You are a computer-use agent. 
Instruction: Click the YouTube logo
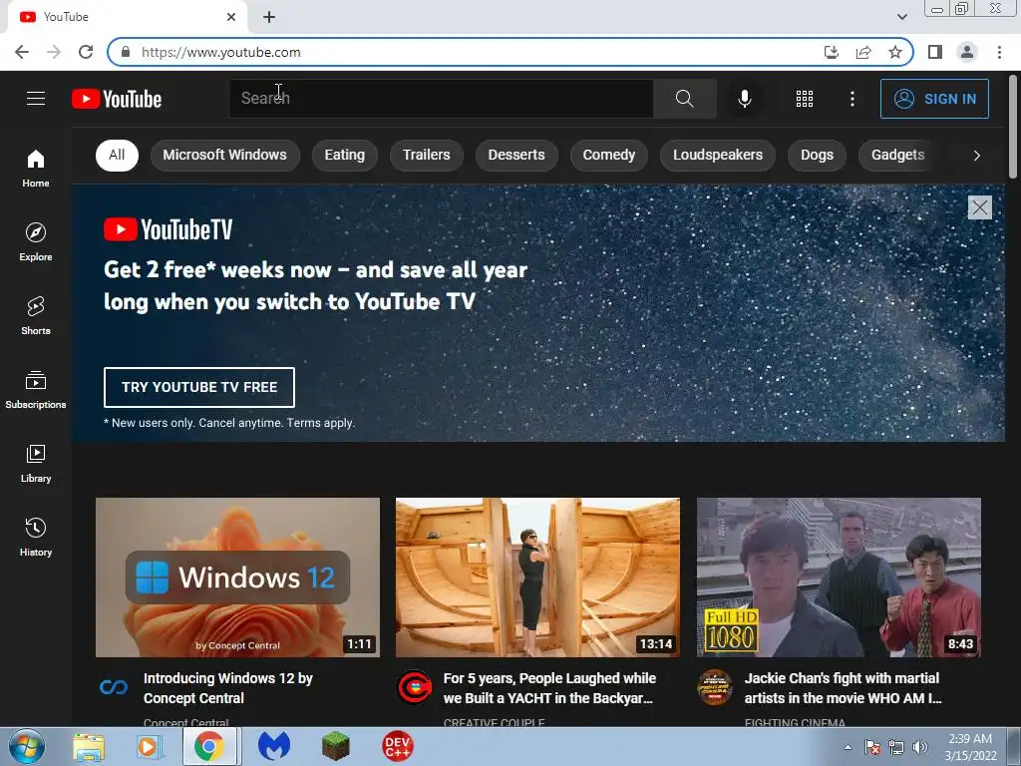click(x=117, y=99)
